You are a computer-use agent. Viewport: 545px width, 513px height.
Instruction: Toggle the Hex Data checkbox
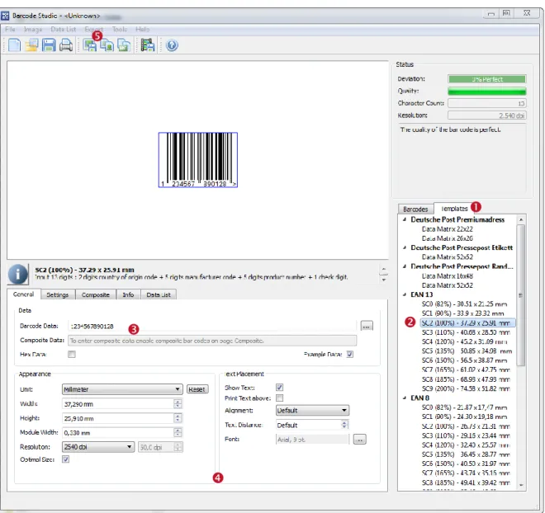point(72,354)
